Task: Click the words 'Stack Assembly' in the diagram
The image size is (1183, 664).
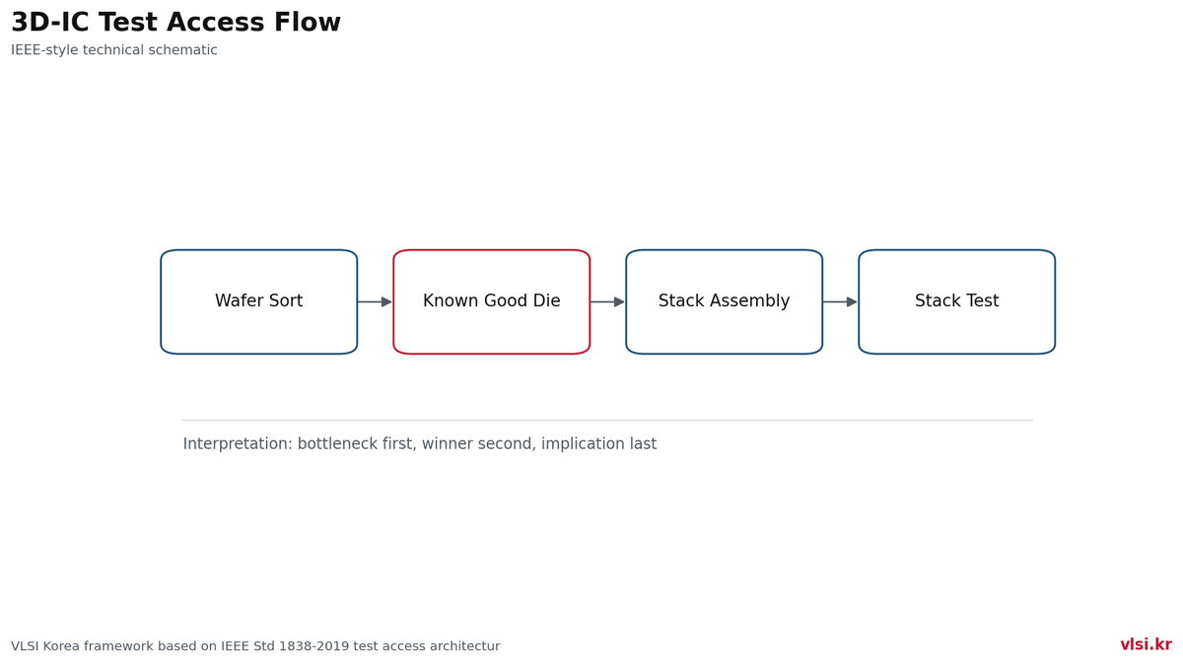Action: [725, 301]
